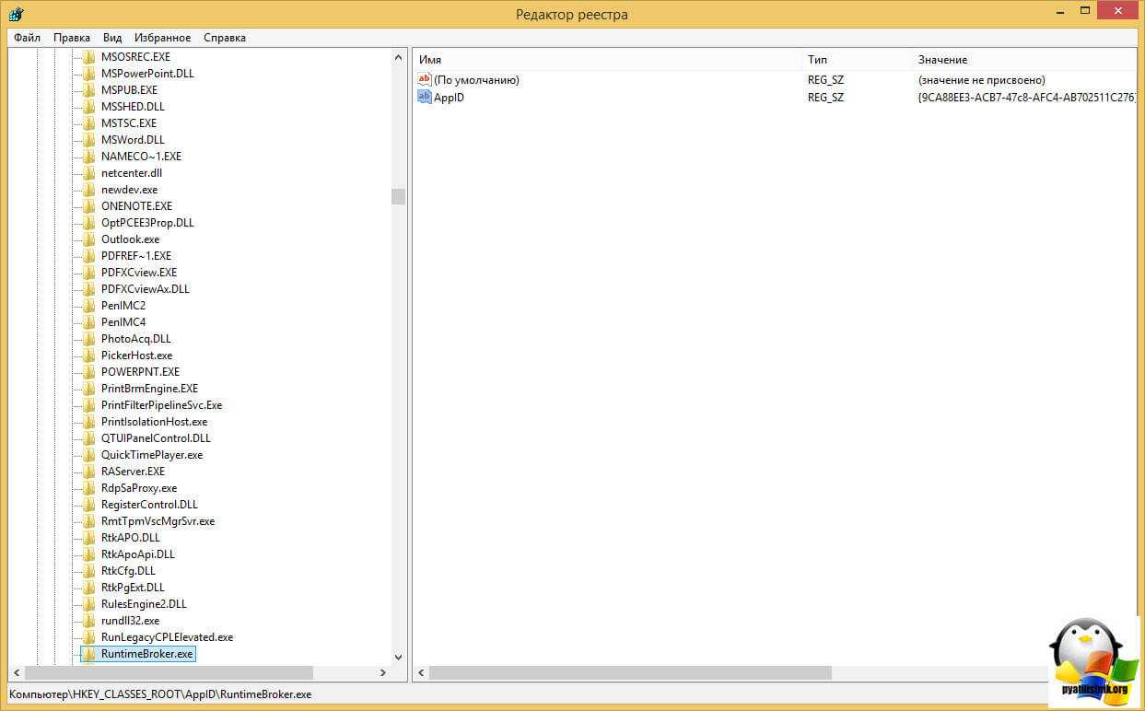Open the Избранное menu
The height and width of the screenshot is (711, 1145).
tap(162, 38)
